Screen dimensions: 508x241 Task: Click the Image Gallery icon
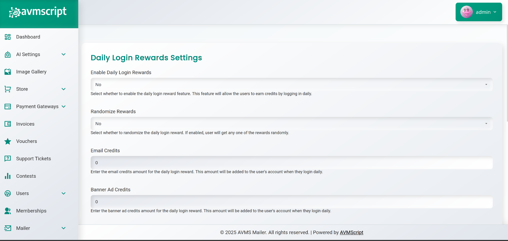8,72
